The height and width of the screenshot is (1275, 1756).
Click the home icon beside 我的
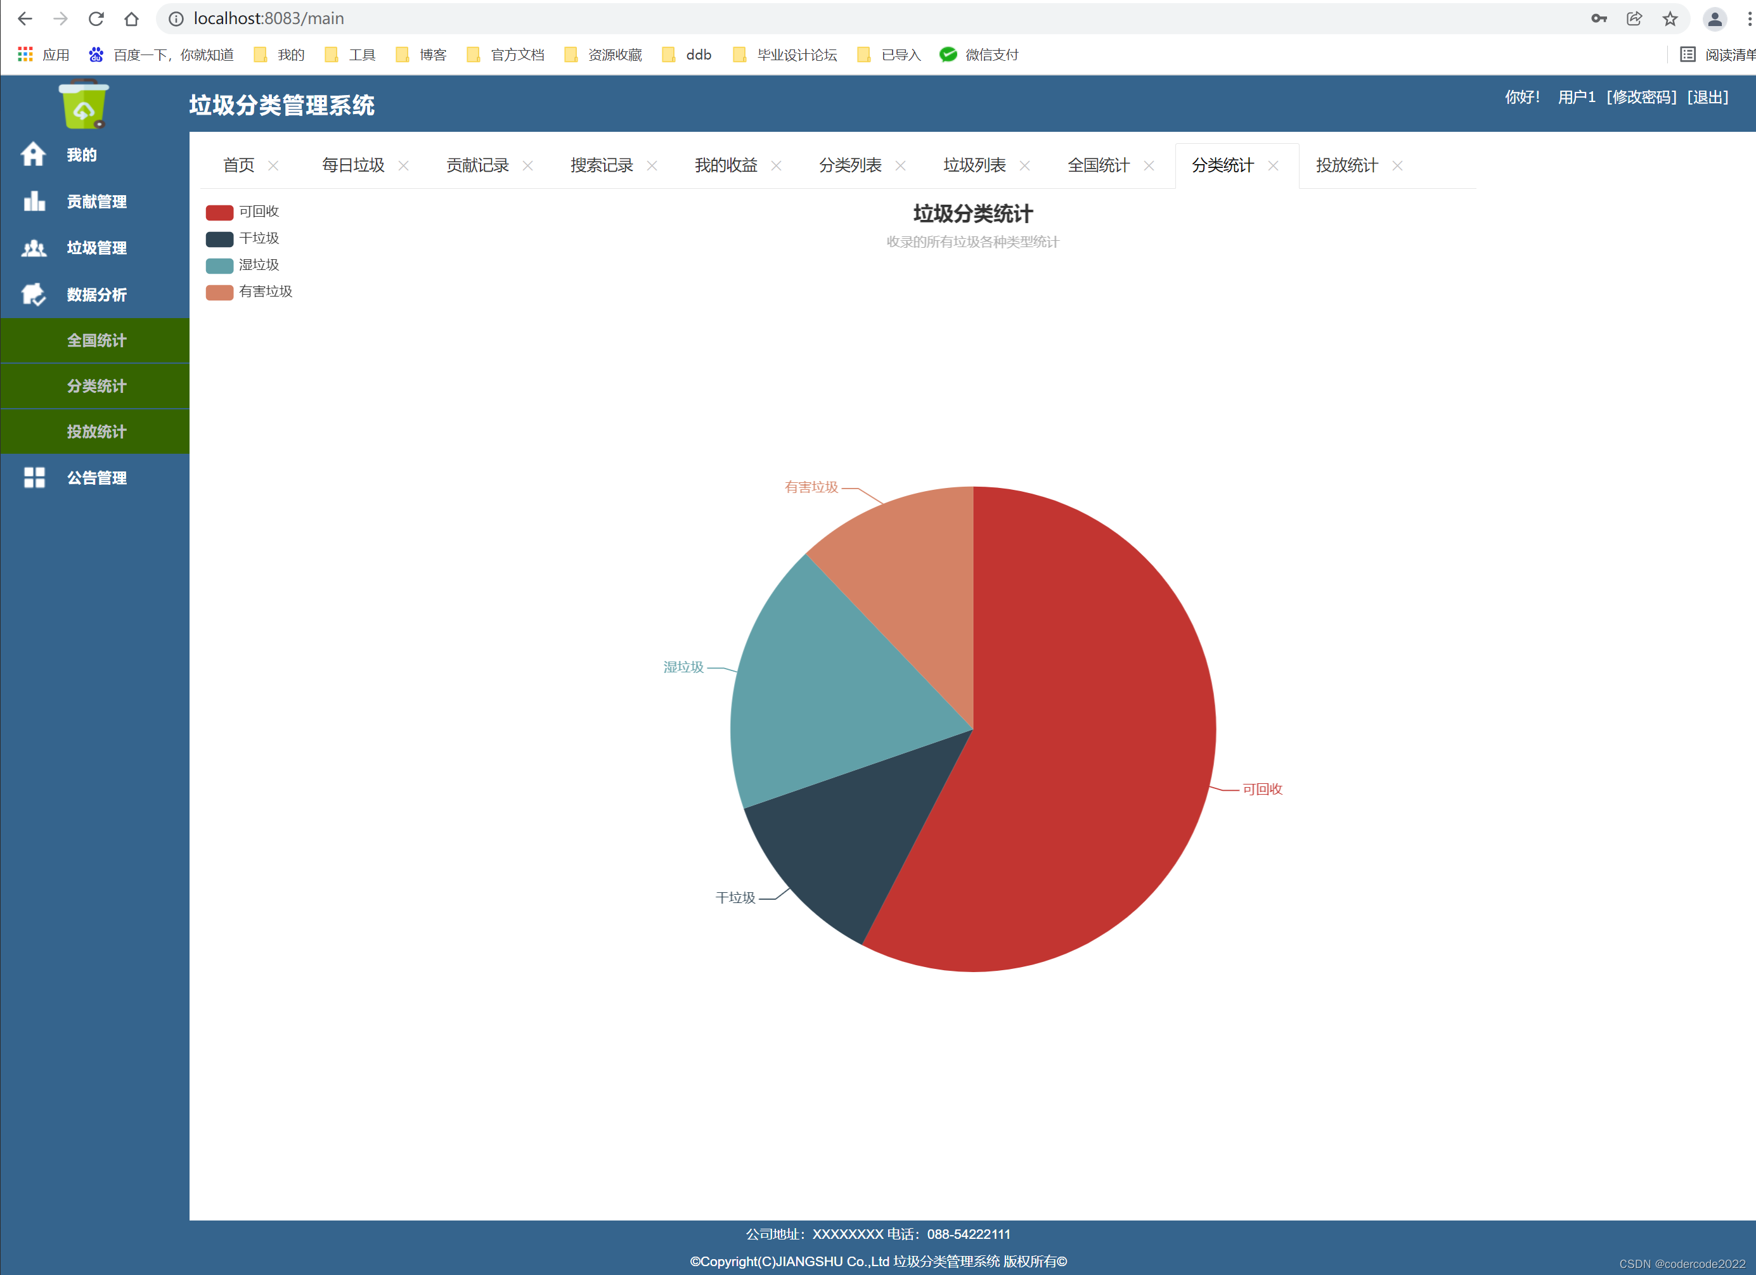[34, 154]
